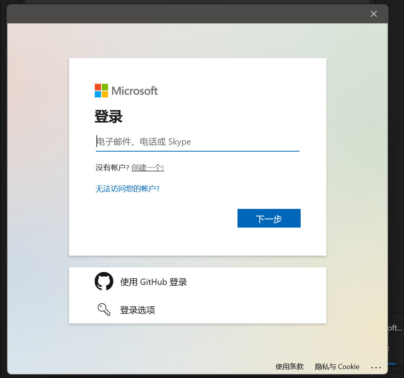Open the 无法访问您的帐户? link

click(x=128, y=189)
